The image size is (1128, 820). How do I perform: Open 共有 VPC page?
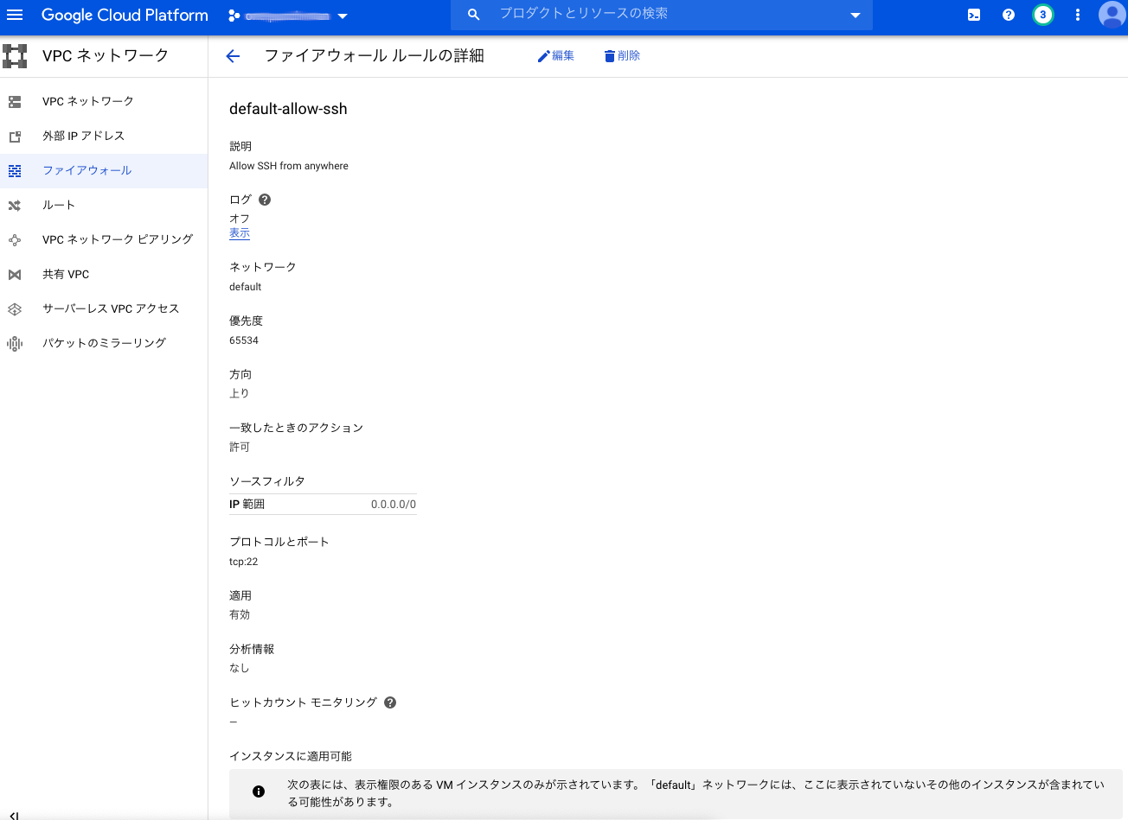[x=67, y=274]
